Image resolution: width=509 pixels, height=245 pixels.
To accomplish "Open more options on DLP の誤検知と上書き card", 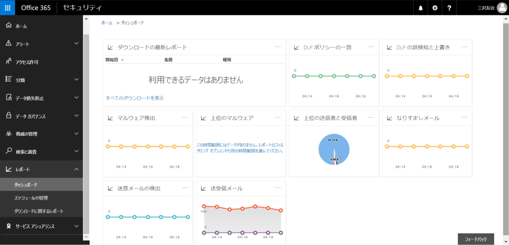I will pyautogui.click(x=464, y=47).
